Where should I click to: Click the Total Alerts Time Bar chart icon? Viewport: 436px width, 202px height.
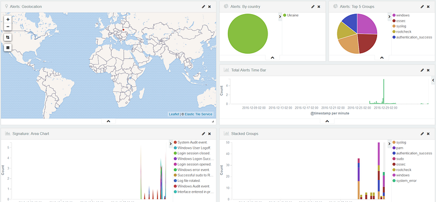(x=226, y=70)
